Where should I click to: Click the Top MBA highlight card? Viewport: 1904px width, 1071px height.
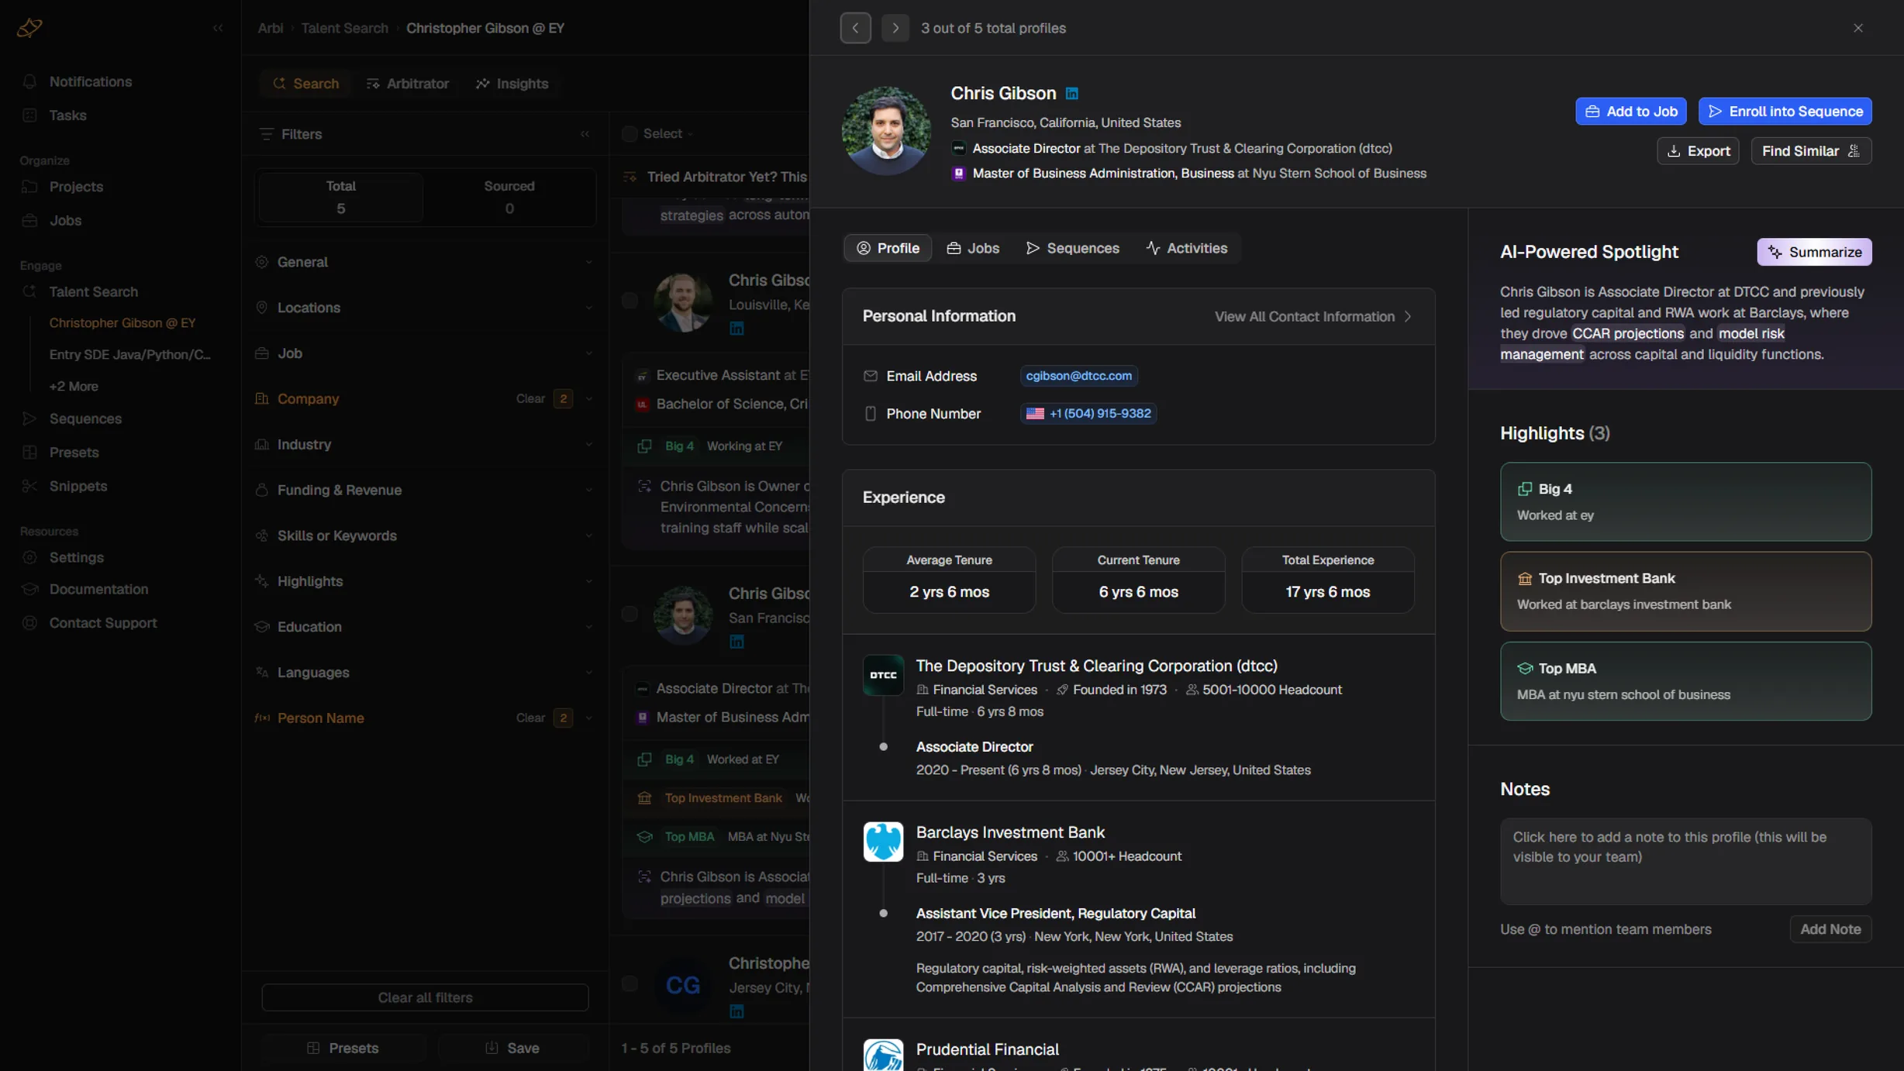tap(1685, 682)
